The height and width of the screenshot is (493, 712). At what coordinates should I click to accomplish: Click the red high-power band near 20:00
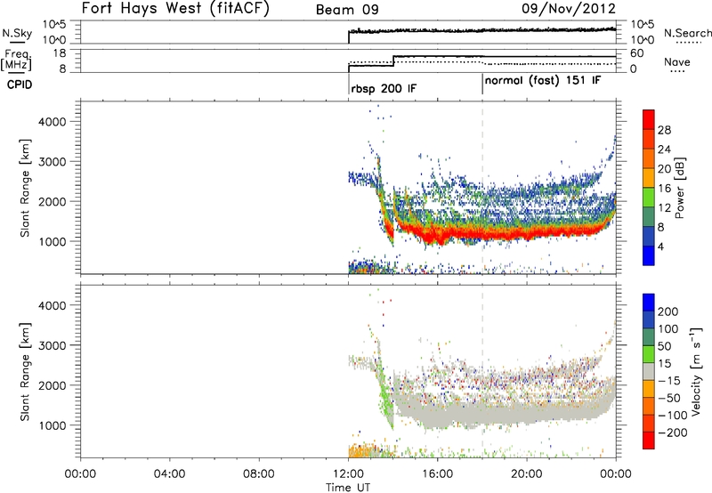click(x=527, y=233)
